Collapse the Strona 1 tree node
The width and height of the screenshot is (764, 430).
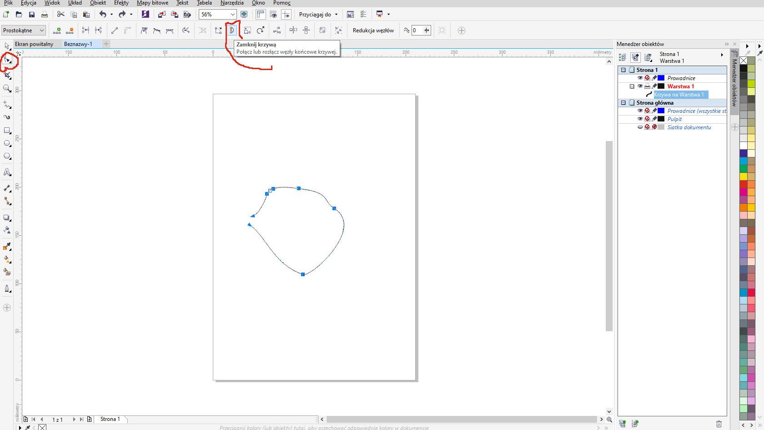[x=623, y=70]
